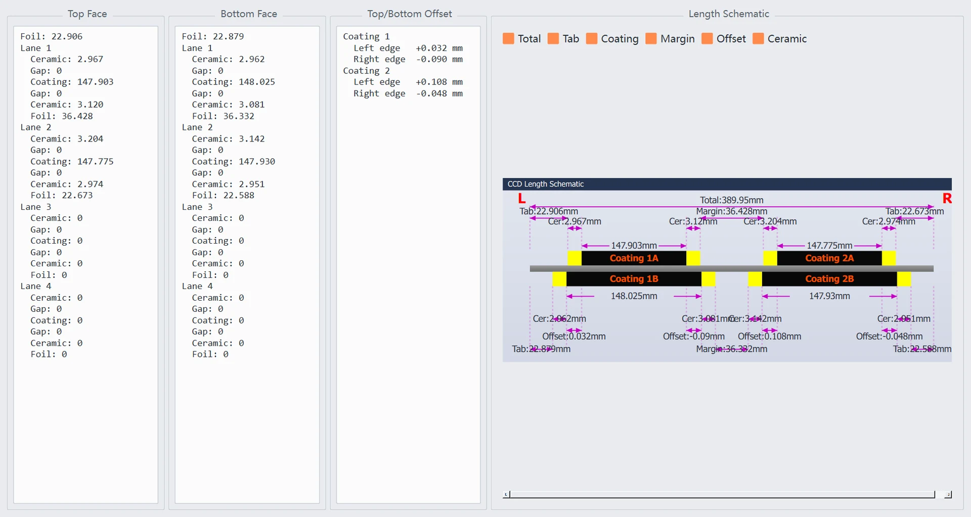Click the 'Left edge +0.108 mm' row
971x517 pixels.
tap(408, 82)
